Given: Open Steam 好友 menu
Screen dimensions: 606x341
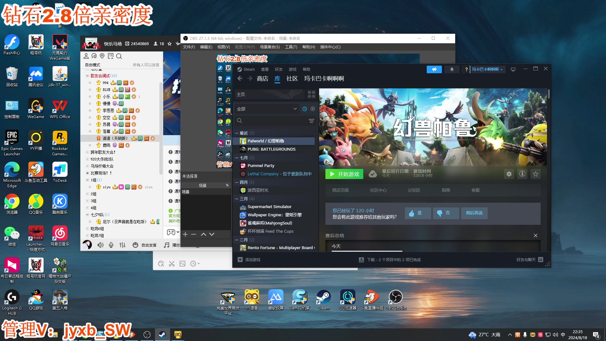Looking at the screenshot, I should click(279, 69).
